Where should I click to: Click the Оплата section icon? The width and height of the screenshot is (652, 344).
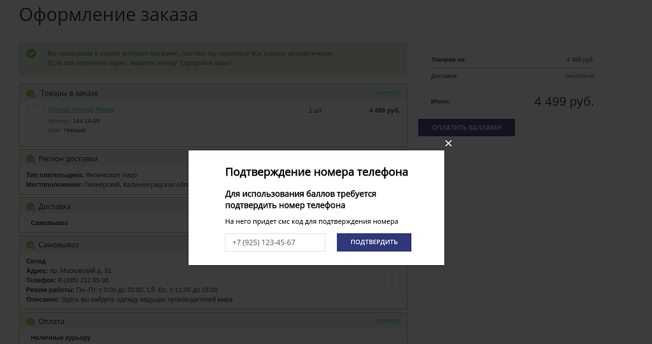(x=31, y=322)
